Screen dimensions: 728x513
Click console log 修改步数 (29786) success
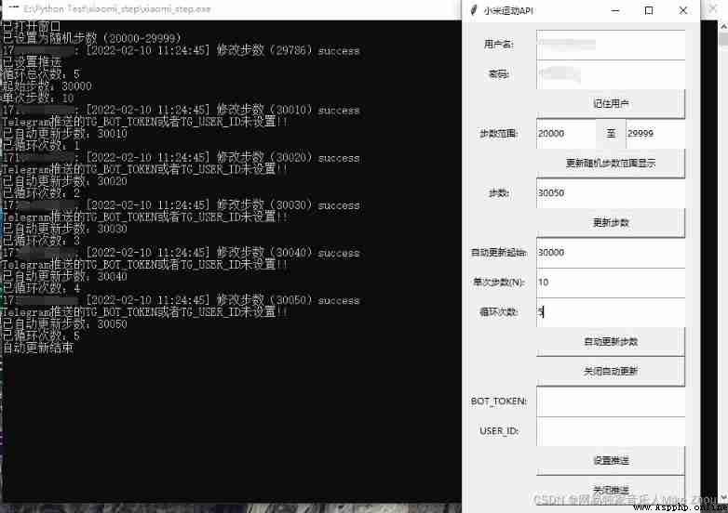(288, 50)
